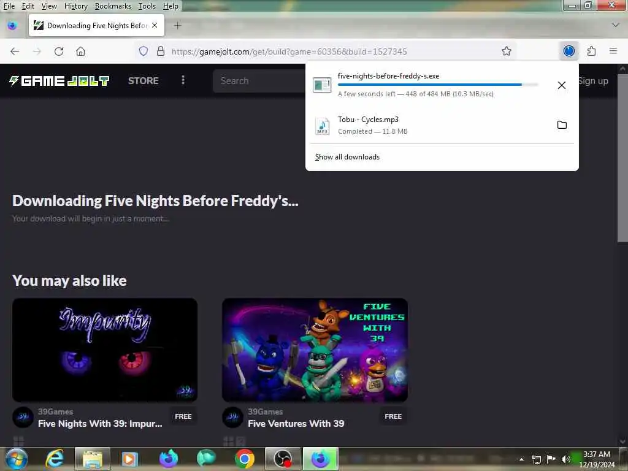Open the Five Ventures With 39 title link
Image resolution: width=628 pixels, height=471 pixels.
pyautogui.click(x=296, y=423)
